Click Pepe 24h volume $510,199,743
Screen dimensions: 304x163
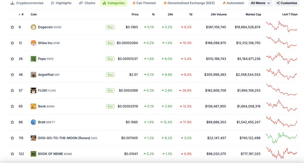[215, 59]
